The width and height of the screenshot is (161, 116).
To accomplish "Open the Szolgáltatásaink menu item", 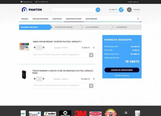I will 41,19.
